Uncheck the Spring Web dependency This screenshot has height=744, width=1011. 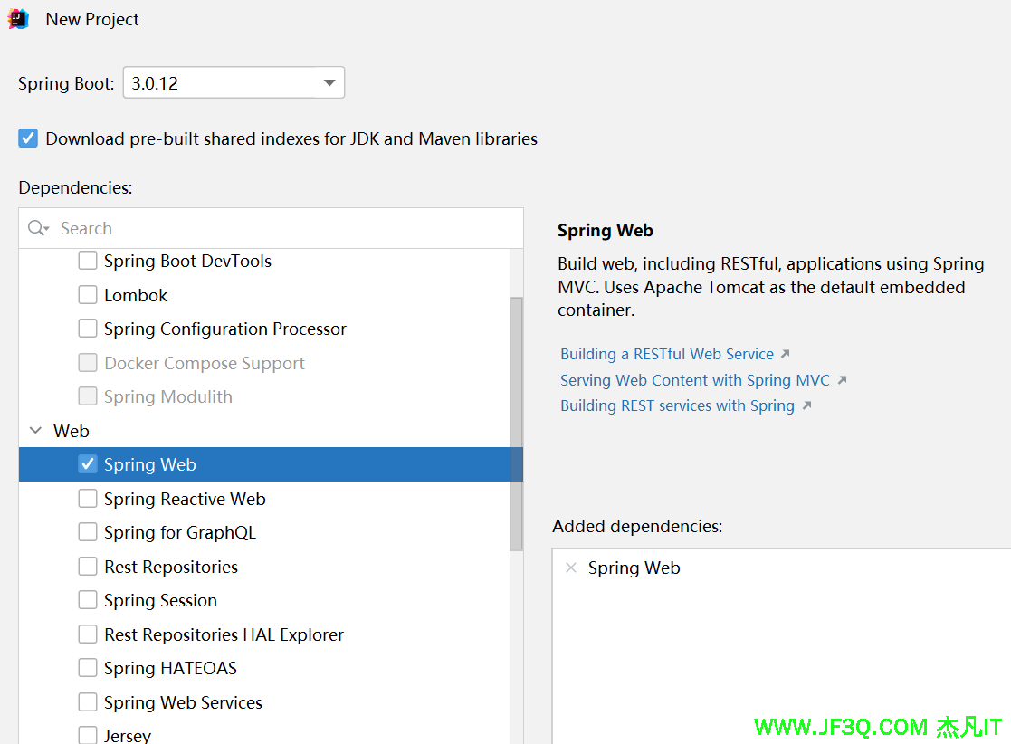pyautogui.click(x=88, y=464)
